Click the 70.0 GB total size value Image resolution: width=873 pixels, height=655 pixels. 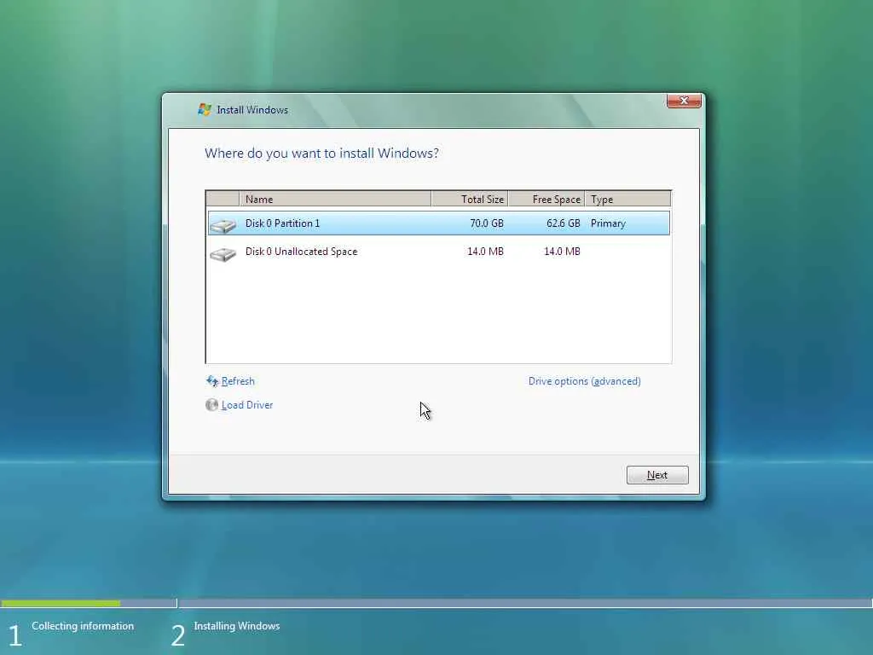pyautogui.click(x=487, y=223)
